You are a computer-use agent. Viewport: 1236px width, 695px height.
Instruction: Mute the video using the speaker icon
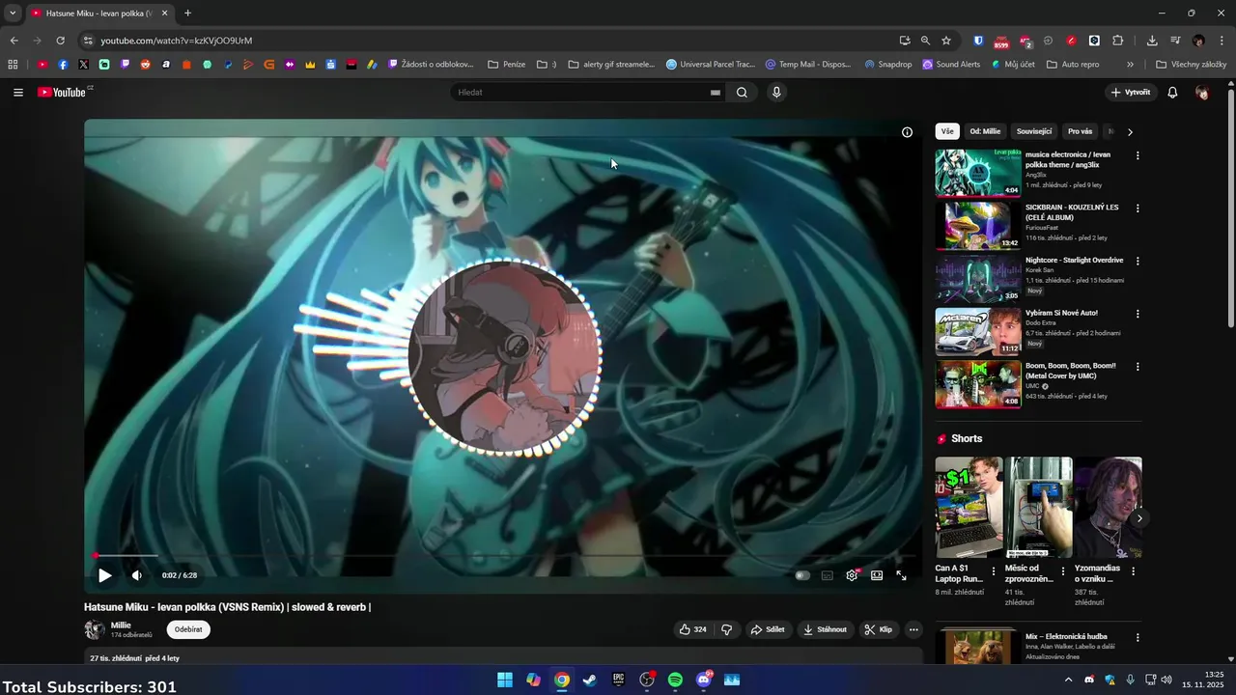[136, 575]
